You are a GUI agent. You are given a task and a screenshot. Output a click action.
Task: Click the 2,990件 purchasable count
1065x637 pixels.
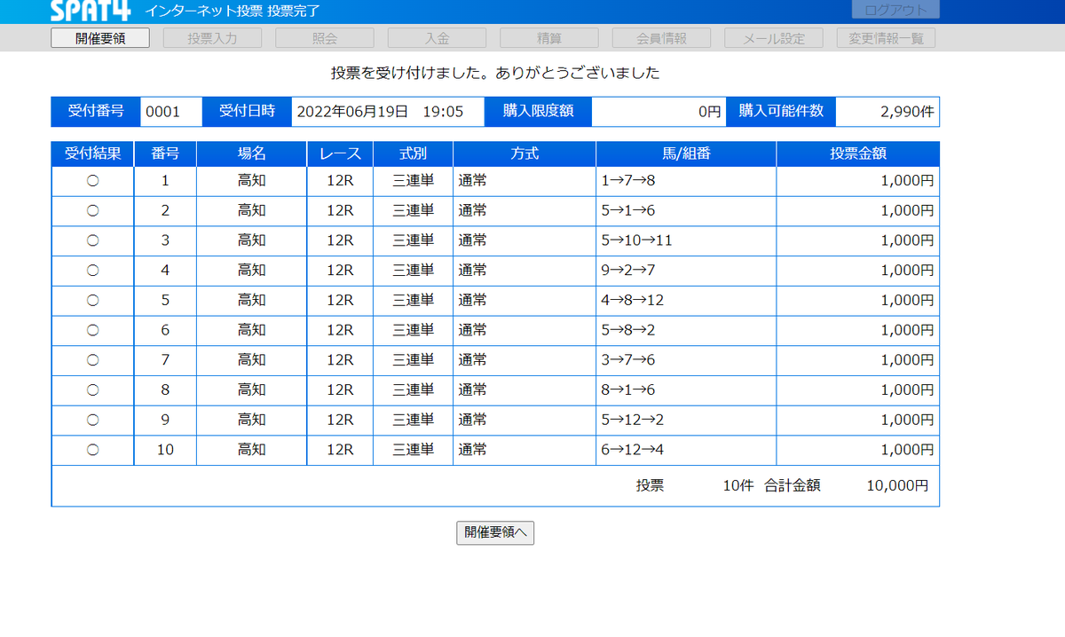pos(907,112)
